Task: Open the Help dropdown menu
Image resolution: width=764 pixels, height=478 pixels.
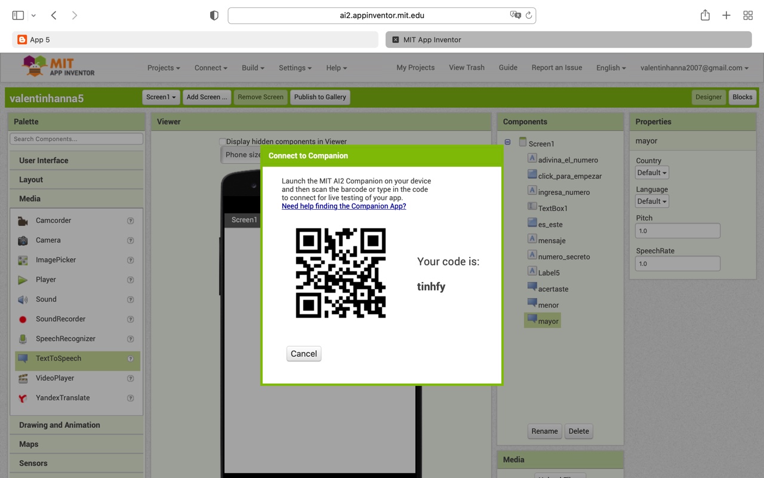Action: (x=337, y=68)
